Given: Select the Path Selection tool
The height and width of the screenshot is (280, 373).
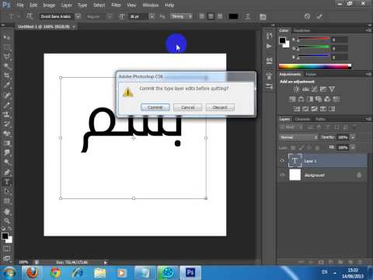Looking at the screenshot, I should (7, 191).
